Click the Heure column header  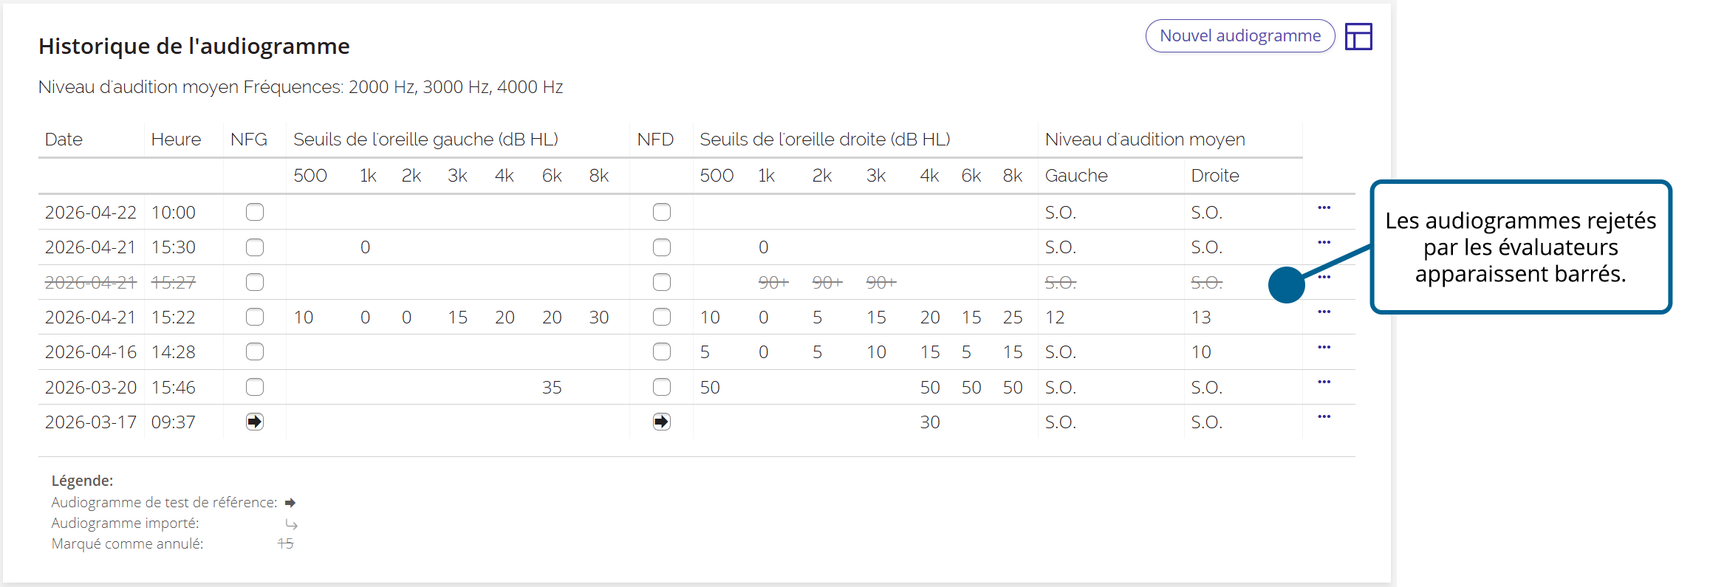point(176,140)
